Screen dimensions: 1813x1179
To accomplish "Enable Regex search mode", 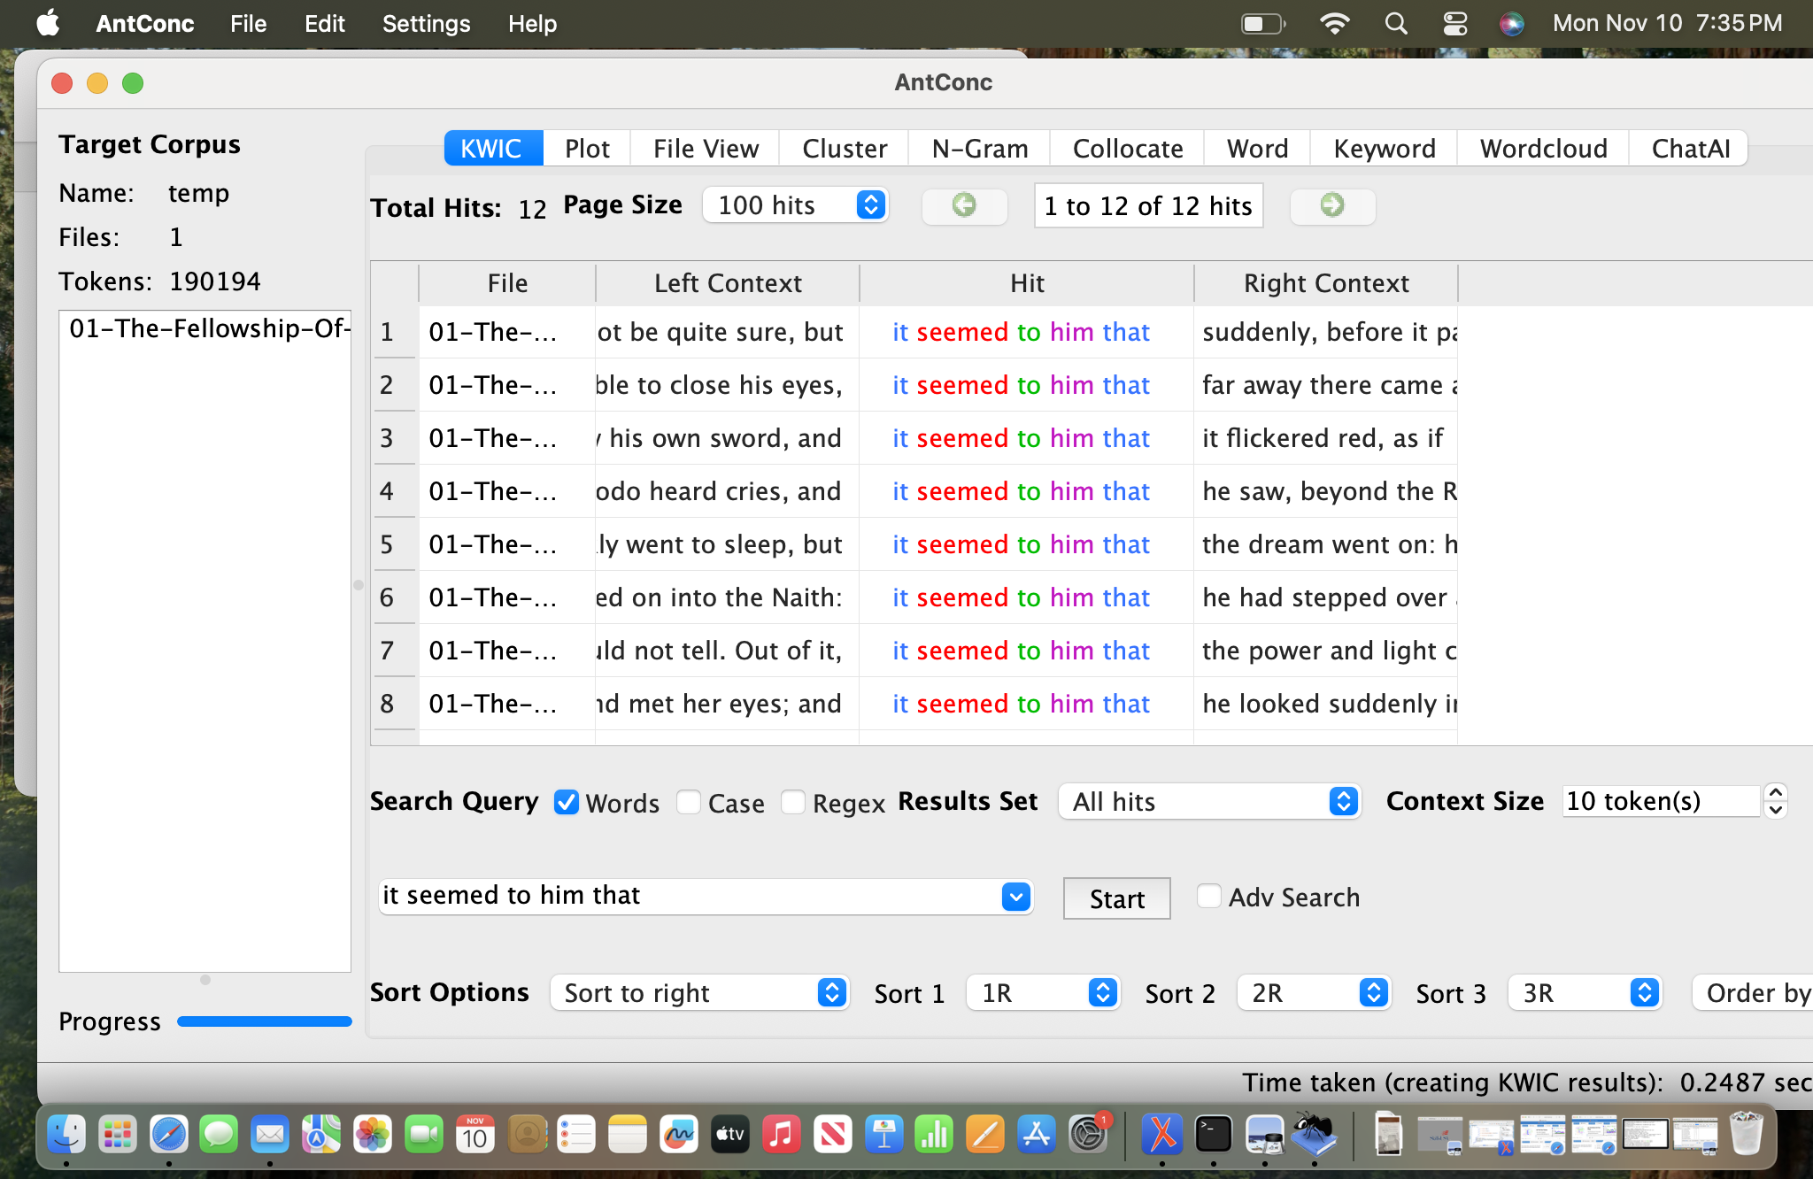I will pos(793,803).
